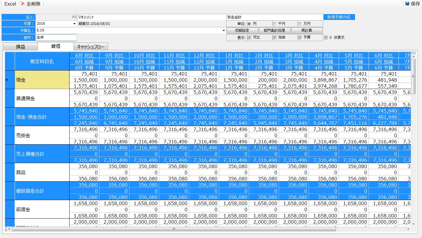The width and height of the screenshot is (422, 238).
Task: Click the 保存 floppy disk icon
Action: [x=407, y=4]
